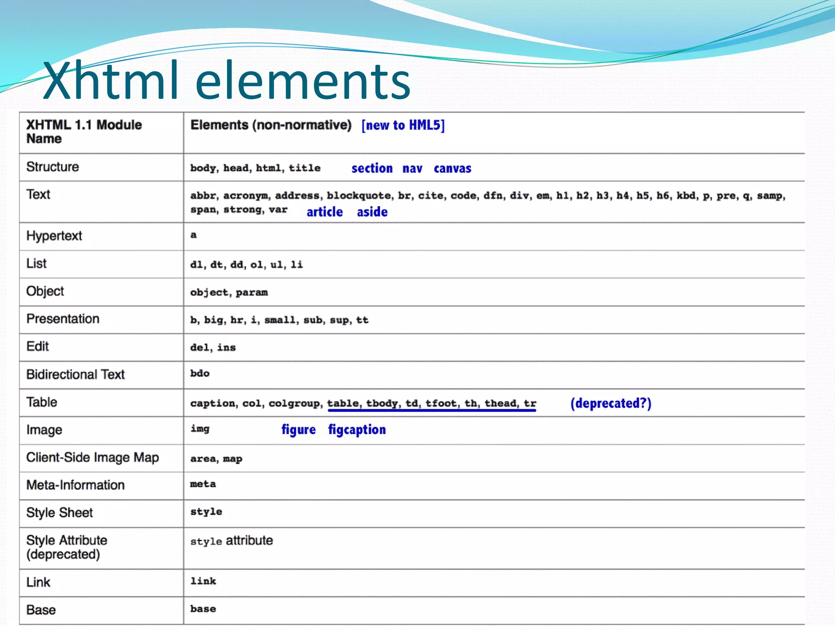Click the 'meta' element text
The height and width of the screenshot is (626, 835).
[203, 484]
